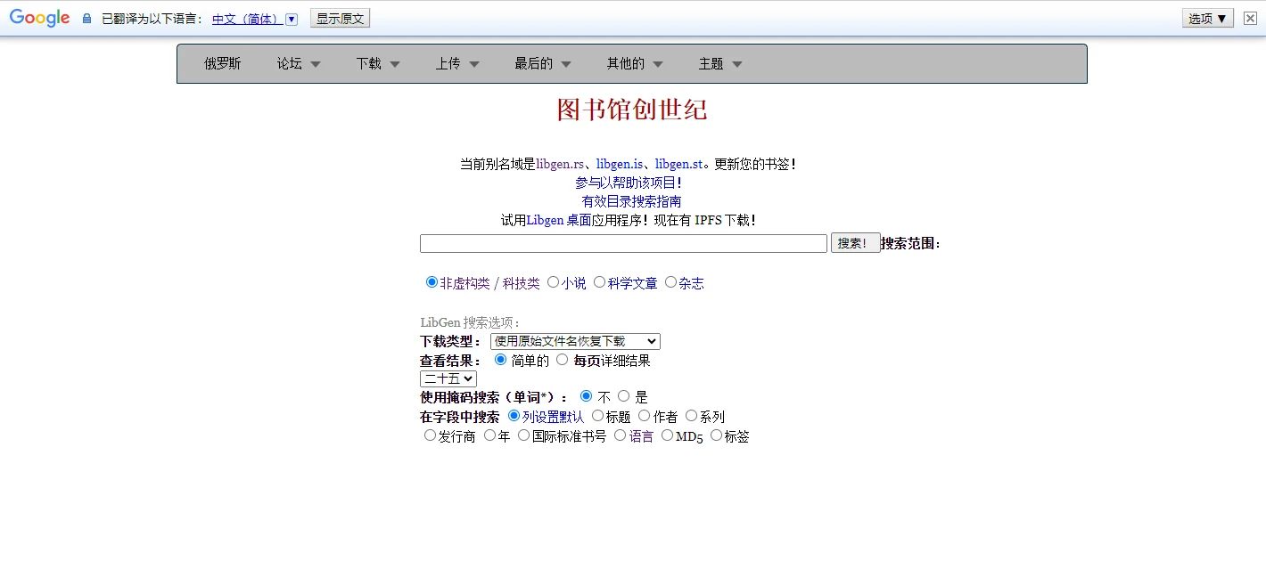Click the 小说 link text
The height and width of the screenshot is (561, 1266).
574,283
